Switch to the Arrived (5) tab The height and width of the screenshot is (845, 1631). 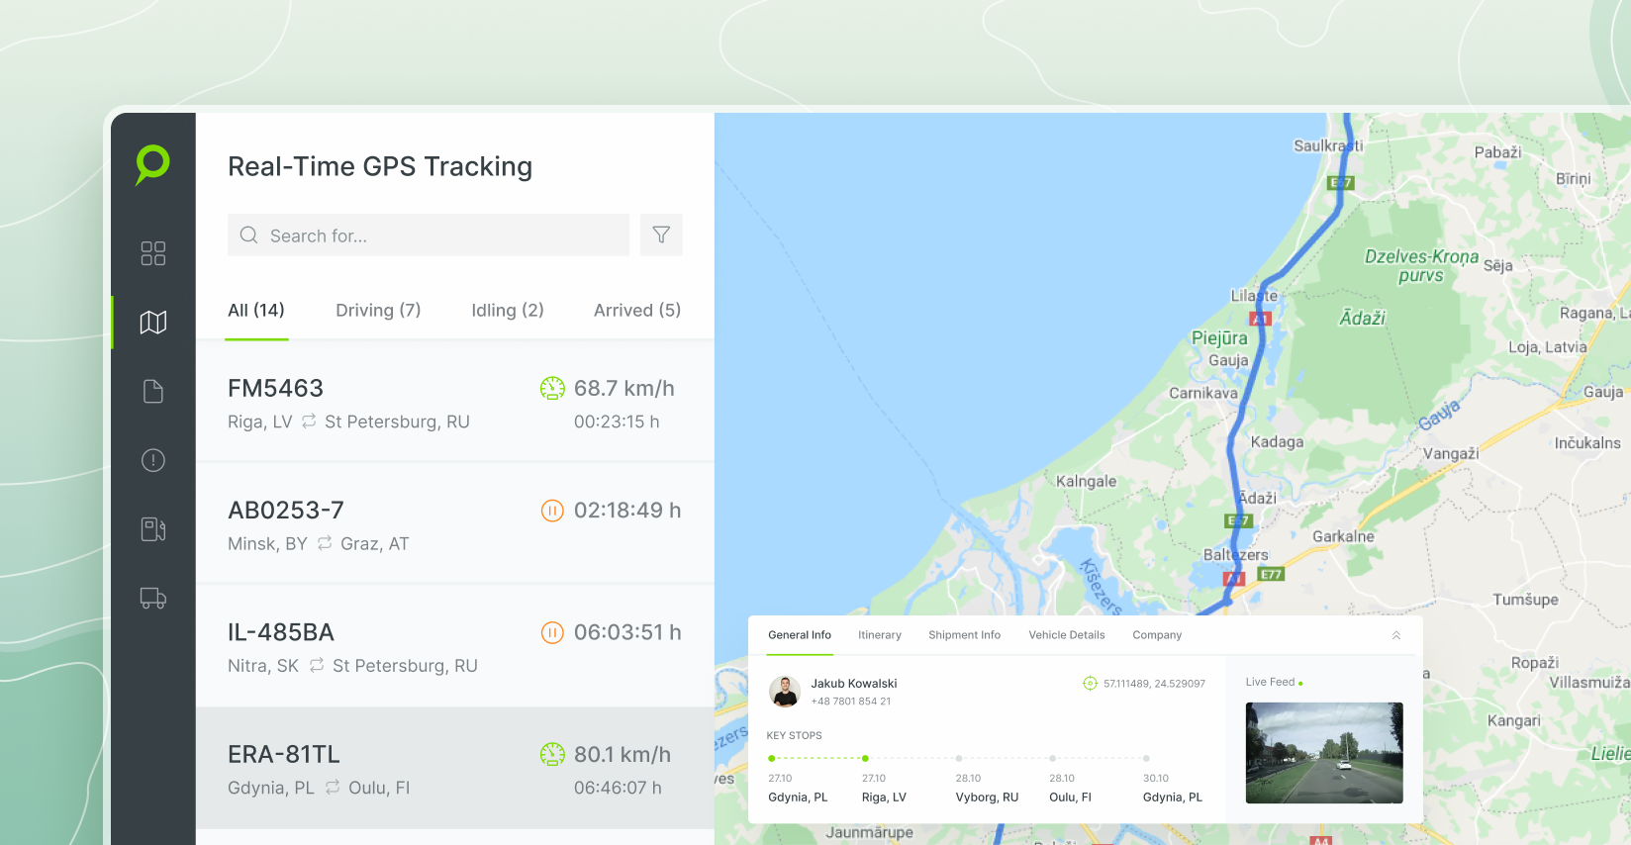637,310
